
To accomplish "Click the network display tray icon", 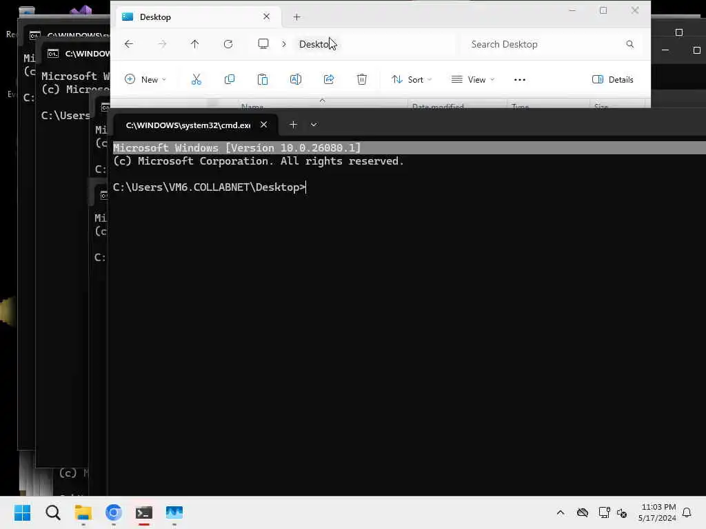I will [x=604, y=512].
